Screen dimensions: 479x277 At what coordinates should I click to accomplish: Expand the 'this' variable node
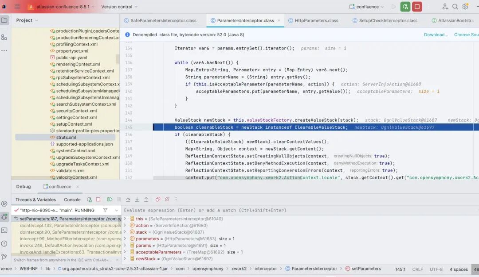click(x=125, y=219)
